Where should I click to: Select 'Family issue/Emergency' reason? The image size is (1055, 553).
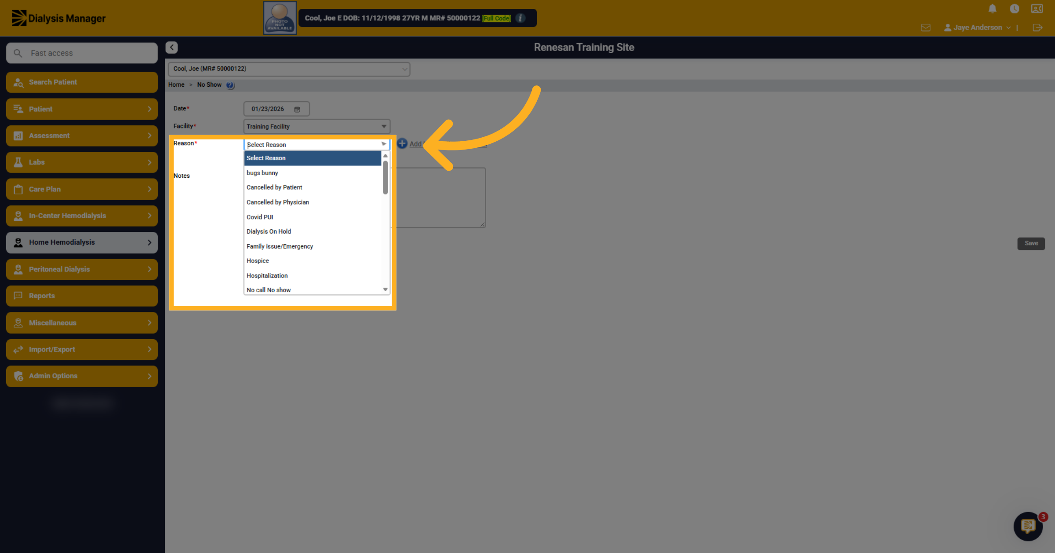point(313,246)
